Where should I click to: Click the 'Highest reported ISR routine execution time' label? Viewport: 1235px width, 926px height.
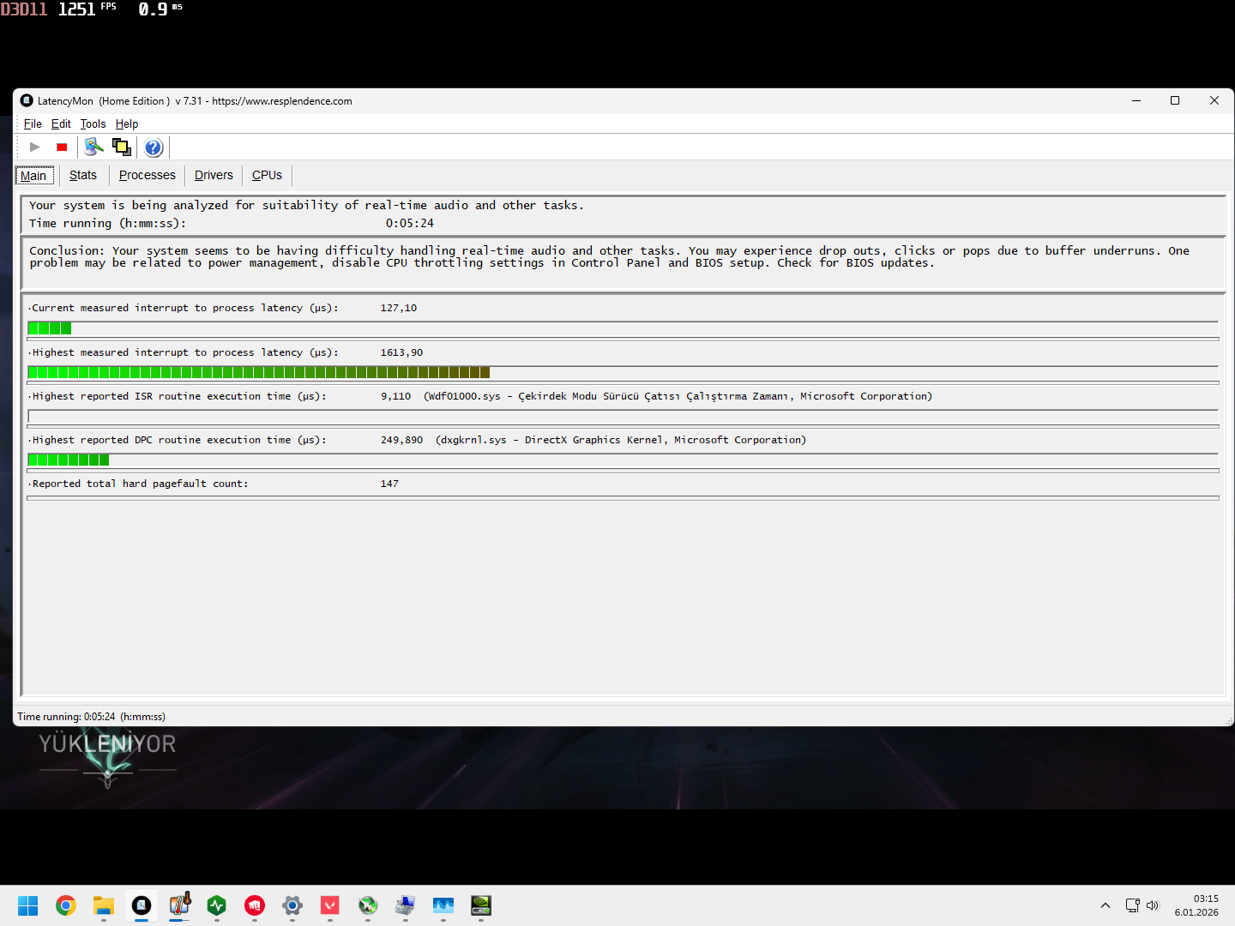[179, 396]
